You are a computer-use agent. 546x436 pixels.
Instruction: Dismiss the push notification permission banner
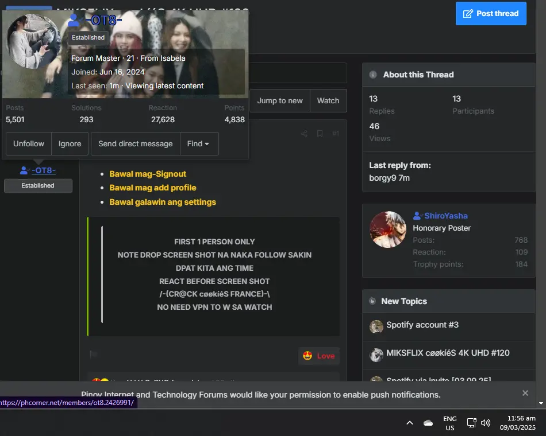[x=525, y=393]
